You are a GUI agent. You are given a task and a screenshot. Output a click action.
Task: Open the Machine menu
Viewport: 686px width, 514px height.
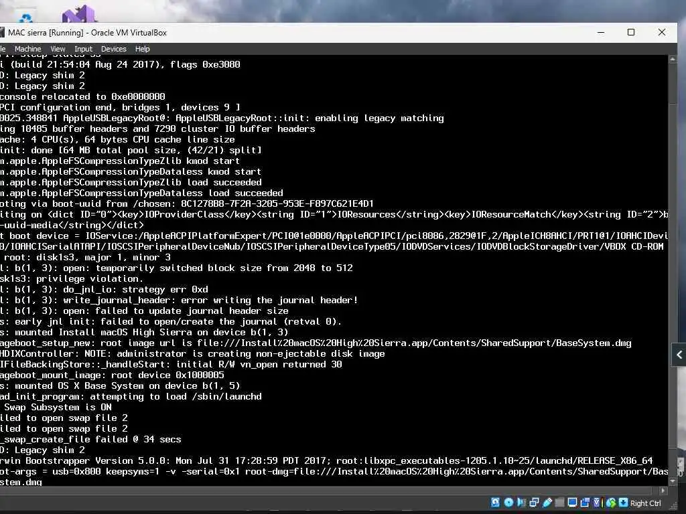[27, 49]
